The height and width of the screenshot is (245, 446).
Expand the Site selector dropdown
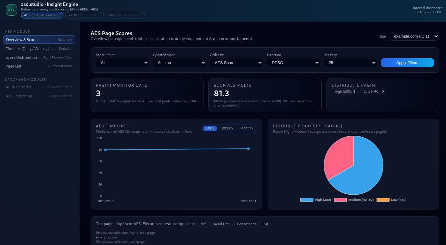(x=414, y=36)
